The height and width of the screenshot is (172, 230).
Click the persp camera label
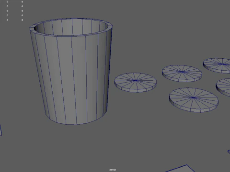point(113,170)
